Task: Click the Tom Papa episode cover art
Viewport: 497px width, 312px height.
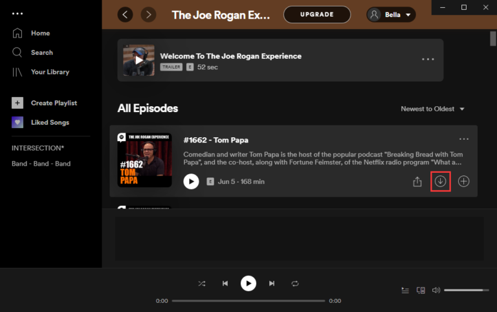Action: tap(144, 160)
